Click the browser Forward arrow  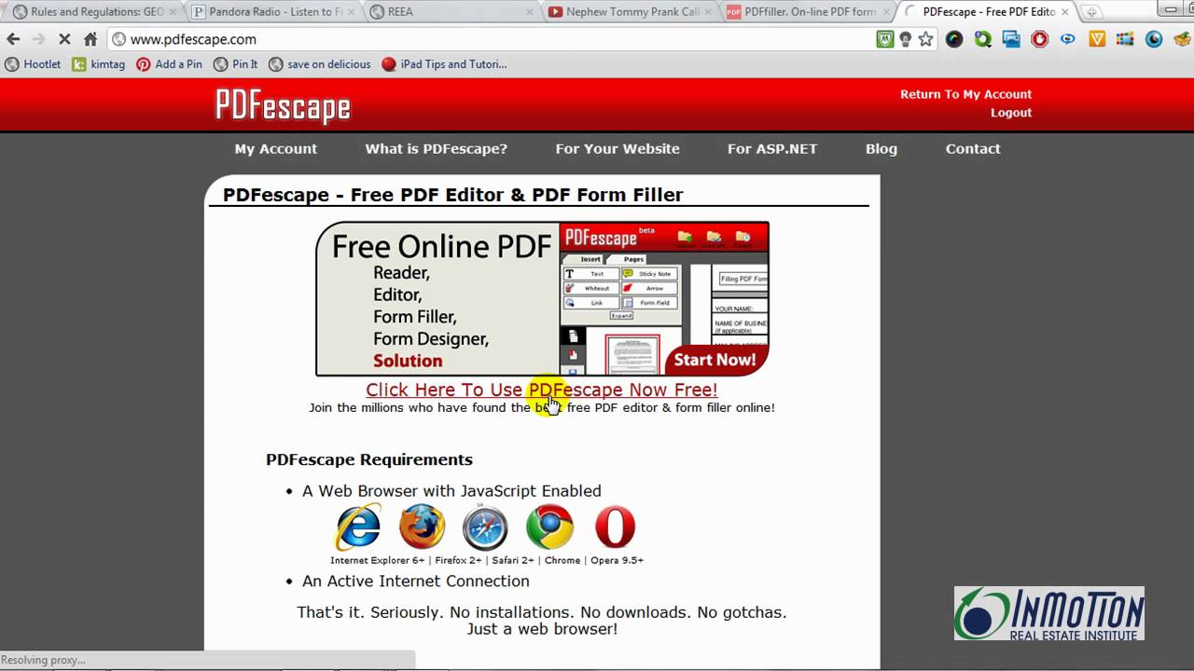(38, 39)
